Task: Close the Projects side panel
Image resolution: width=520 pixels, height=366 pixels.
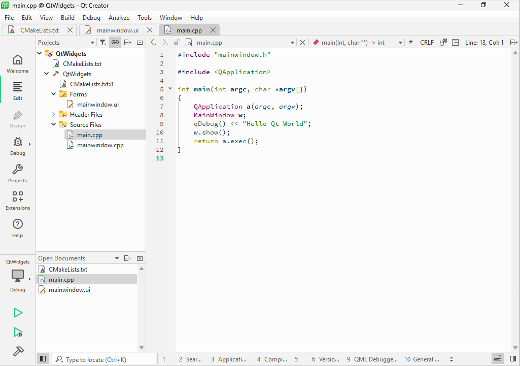Action: pos(140,43)
